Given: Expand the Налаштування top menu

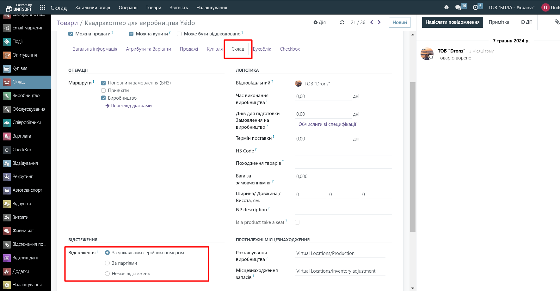Looking at the screenshot, I should [x=212, y=7].
